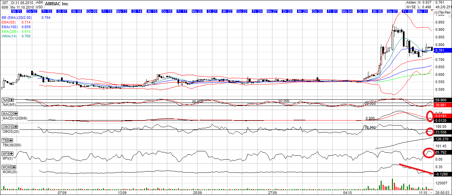Open %K indicator settings via its plus icon
The height and width of the screenshot is (195, 452).
click(x=12, y=100)
